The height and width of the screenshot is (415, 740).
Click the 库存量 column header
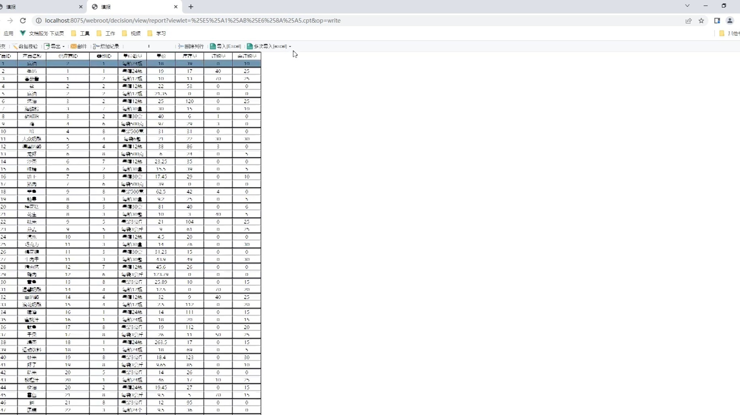tap(189, 56)
